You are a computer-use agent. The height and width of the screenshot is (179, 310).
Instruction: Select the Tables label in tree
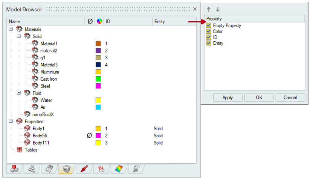tap(31, 150)
